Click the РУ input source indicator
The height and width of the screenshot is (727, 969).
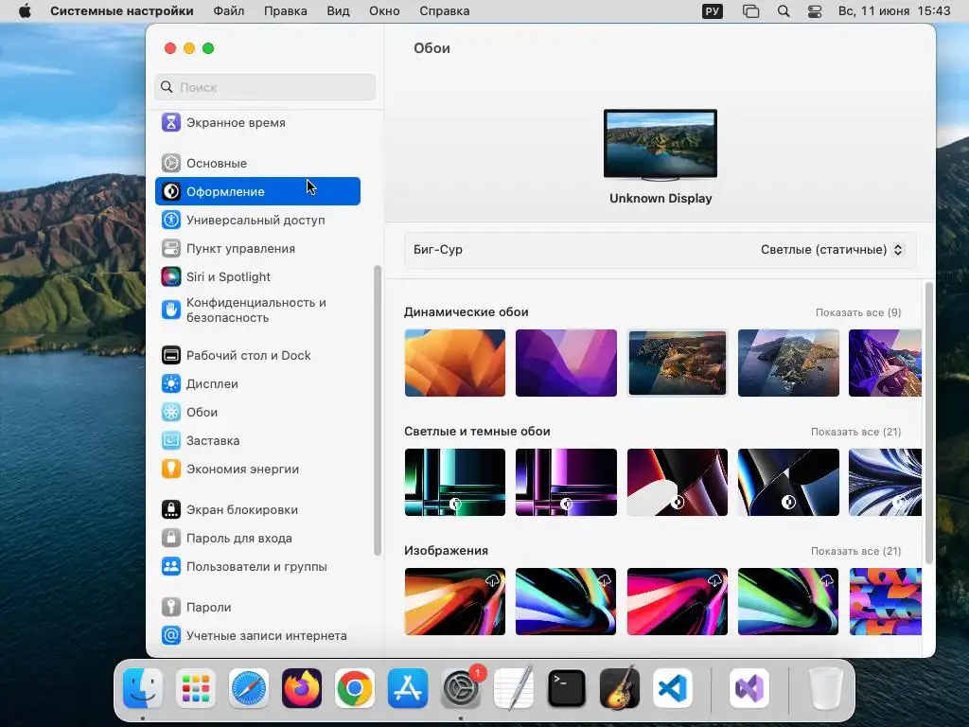(713, 11)
